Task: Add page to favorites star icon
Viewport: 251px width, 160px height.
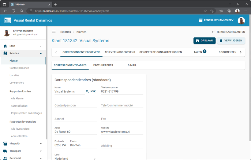Action: click(212, 11)
